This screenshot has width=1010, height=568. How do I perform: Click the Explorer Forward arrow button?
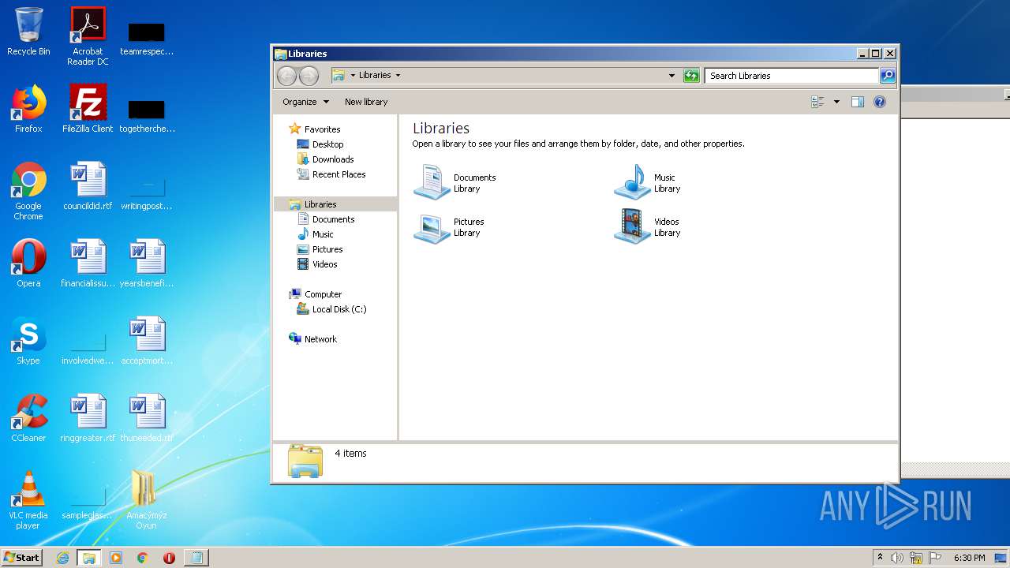pyautogui.click(x=309, y=76)
